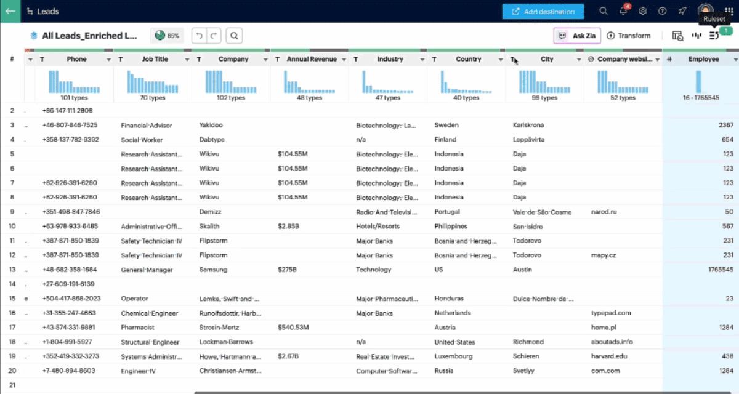Open notifications bell with badge
739x394 pixels.
623,11
